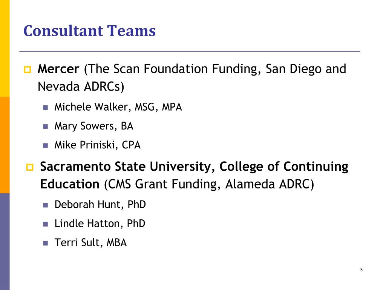Screen dimensions: 386x290
Task: Click the Consultant Teams slide title
Action: [90, 31]
